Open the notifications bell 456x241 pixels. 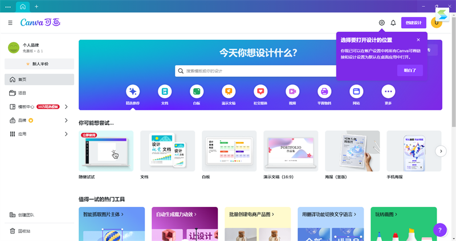click(x=393, y=23)
